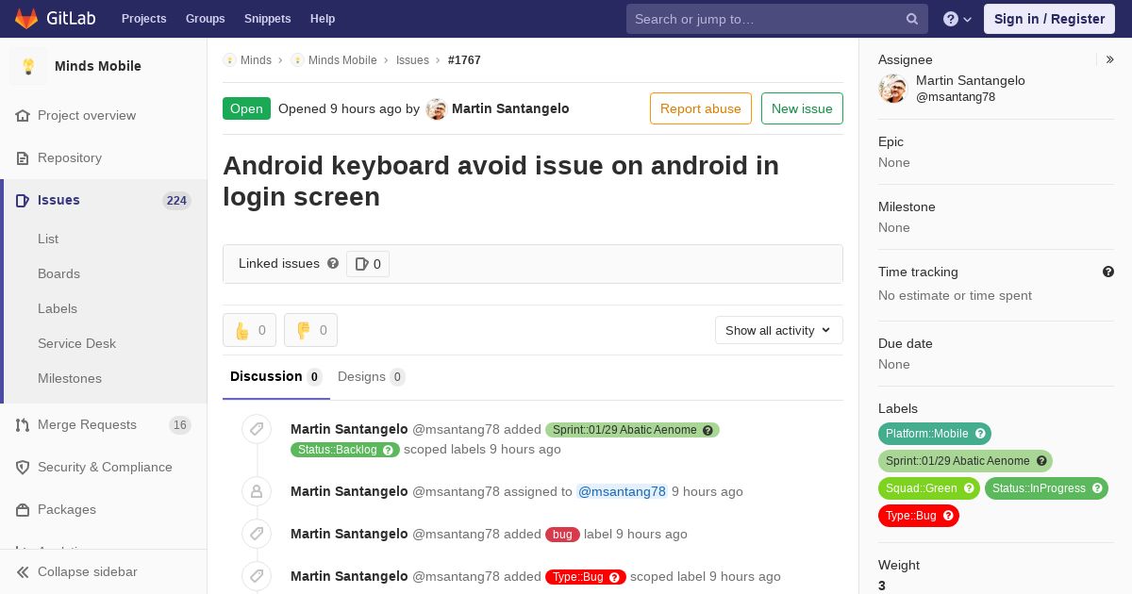Click the Issues count badge 224
The height and width of the screenshot is (594, 1132).
(x=176, y=201)
